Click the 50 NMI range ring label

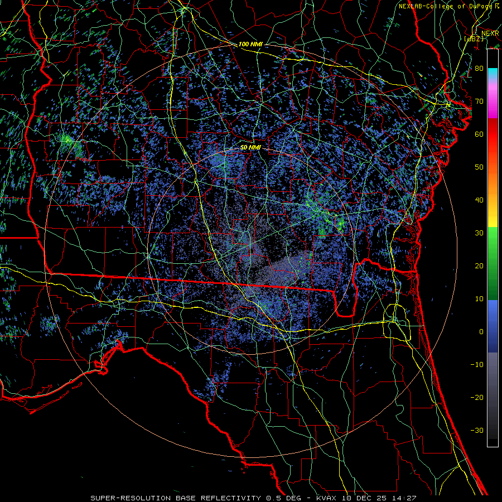point(250,148)
